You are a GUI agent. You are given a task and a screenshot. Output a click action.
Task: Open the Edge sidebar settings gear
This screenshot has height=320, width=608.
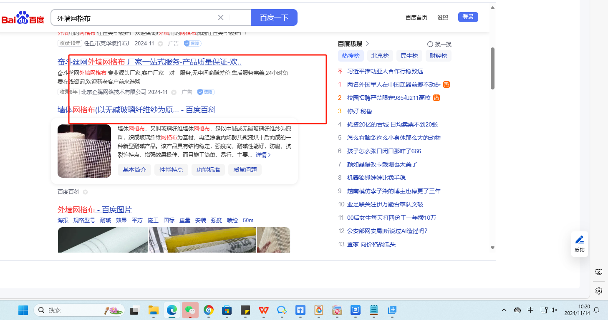click(599, 290)
